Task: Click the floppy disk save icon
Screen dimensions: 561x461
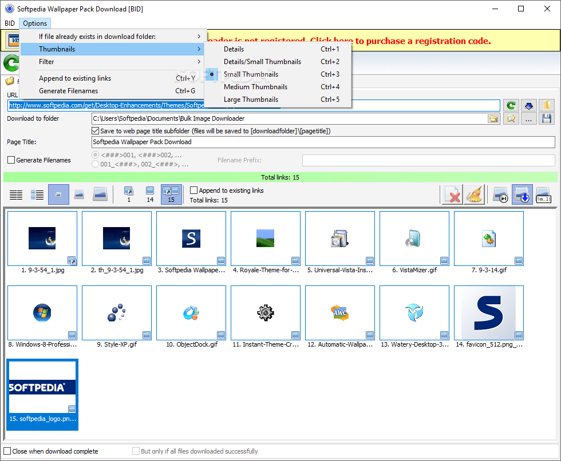Action: point(546,119)
